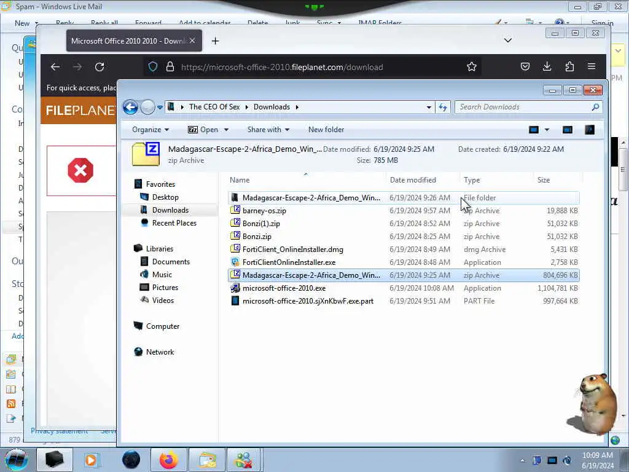Click the Bonzi.zip file icon
The width and height of the screenshot is (629, 472).
(235, 237)
